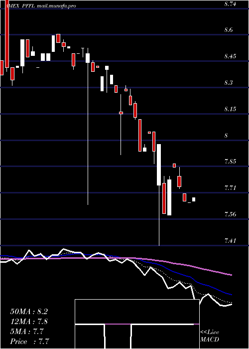Viewport: 249px width, 349px height.
Task: Click the 50MA : 8.2 readout
Action: click(x=29, y=312)
